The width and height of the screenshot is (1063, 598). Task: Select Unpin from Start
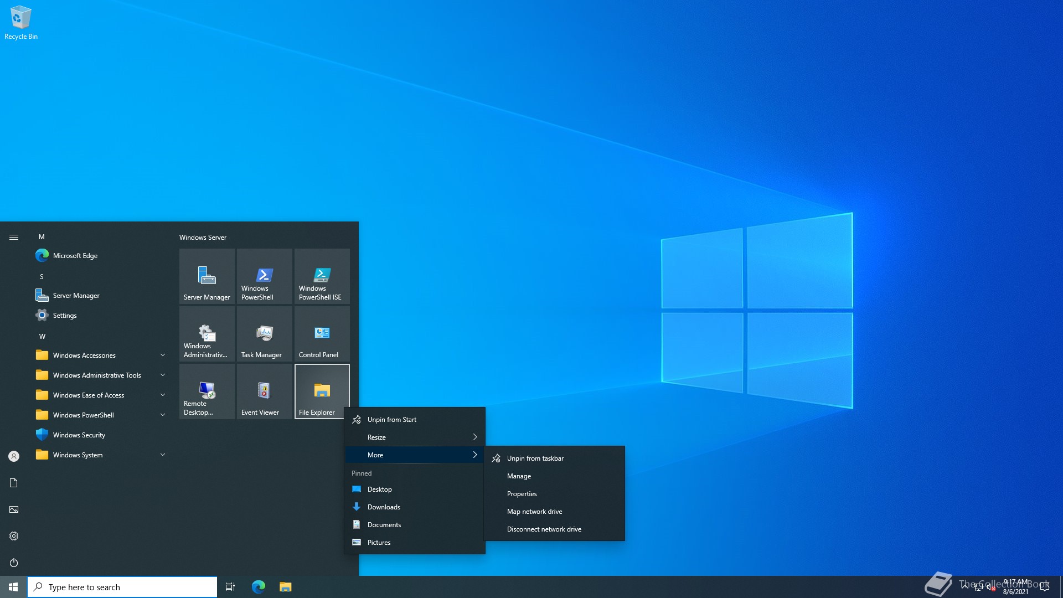[x=392, y=420]
